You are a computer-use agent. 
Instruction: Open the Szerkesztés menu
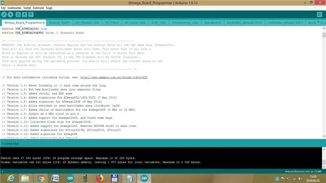click(x=14, y=8)
